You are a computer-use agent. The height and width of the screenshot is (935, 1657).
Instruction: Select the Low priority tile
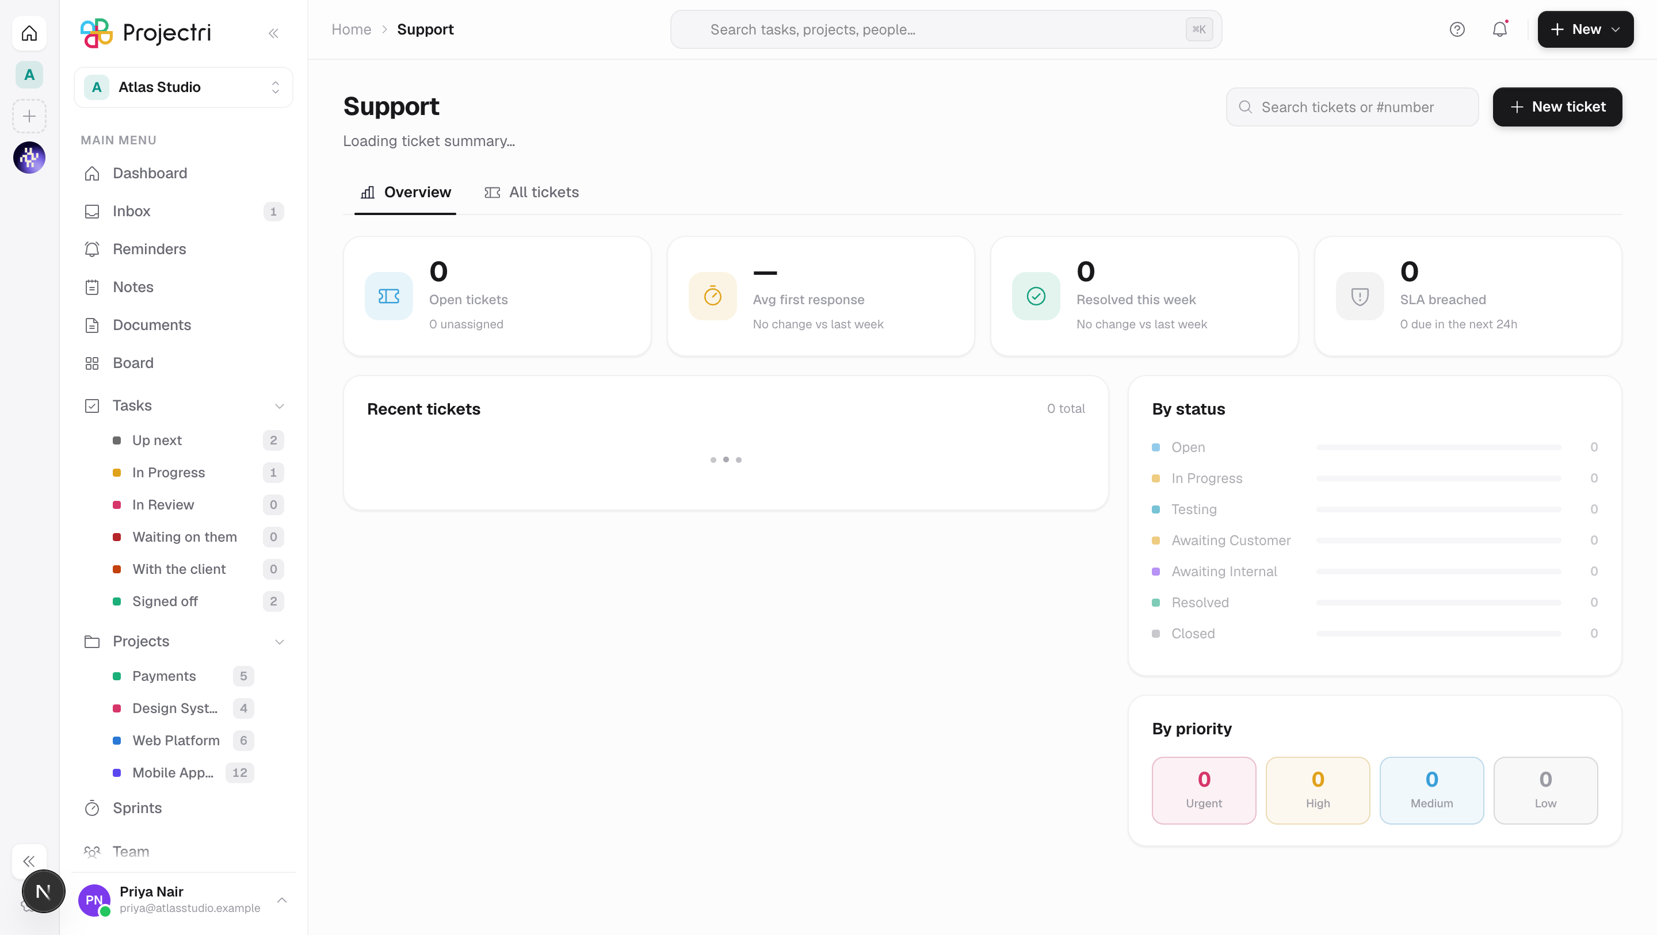click(x=1545, y=790)
